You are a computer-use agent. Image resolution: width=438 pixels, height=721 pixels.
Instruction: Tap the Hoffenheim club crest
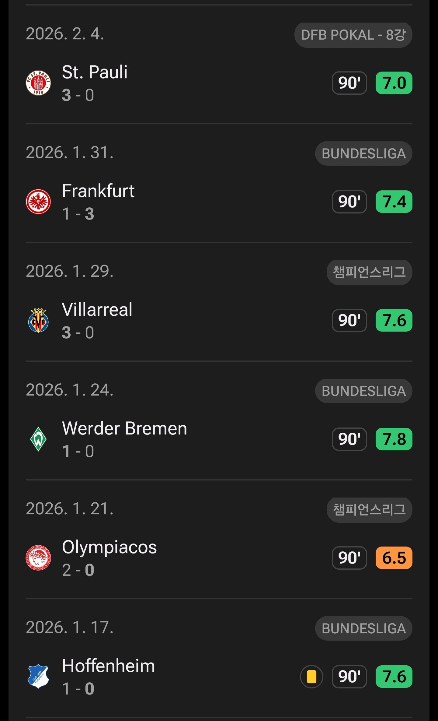tap(38, 677)
